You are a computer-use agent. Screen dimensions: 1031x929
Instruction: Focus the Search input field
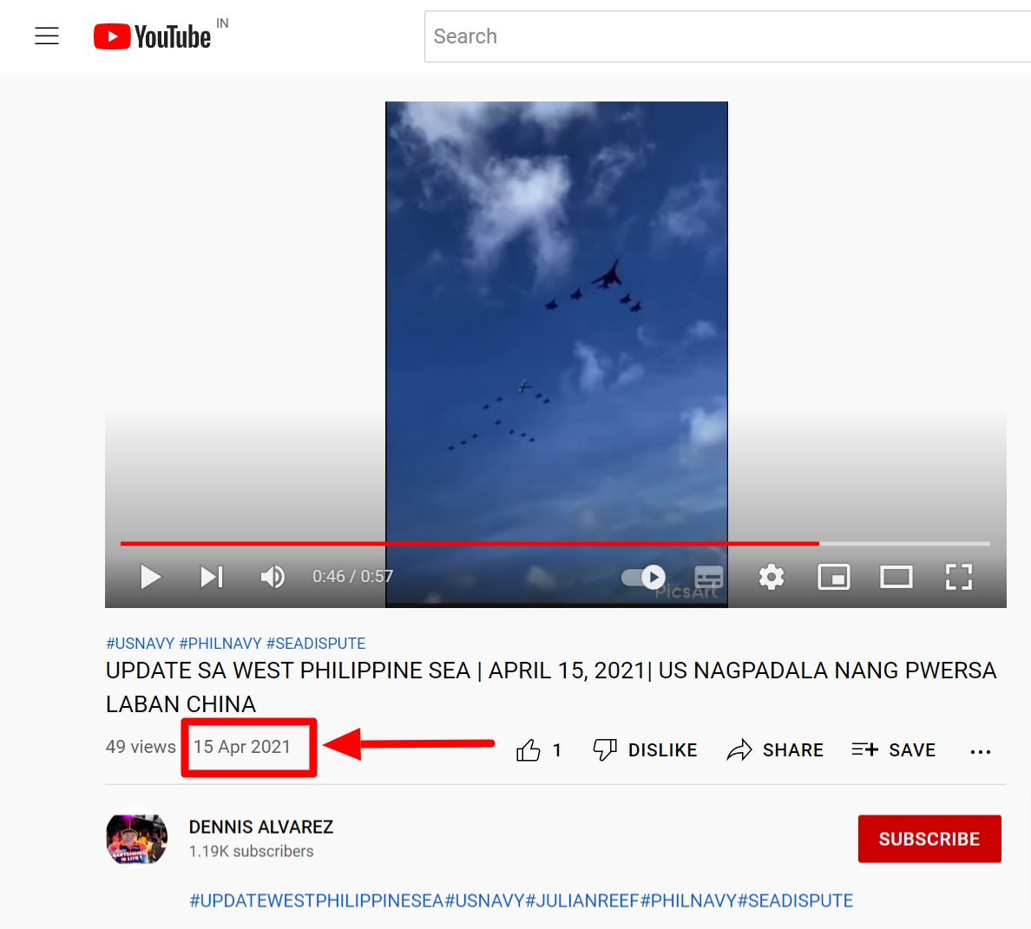point(727,36)
